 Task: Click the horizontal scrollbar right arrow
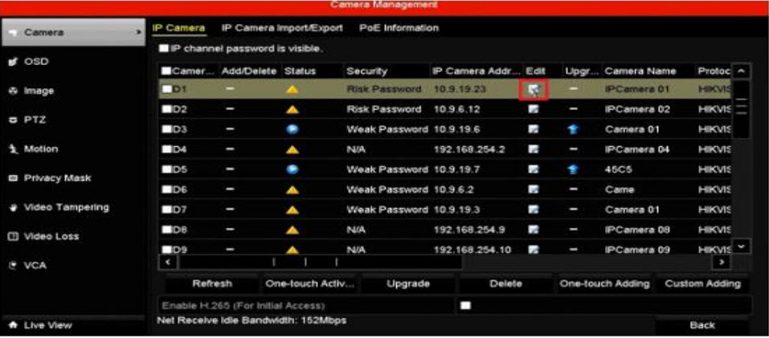(723, 262)
